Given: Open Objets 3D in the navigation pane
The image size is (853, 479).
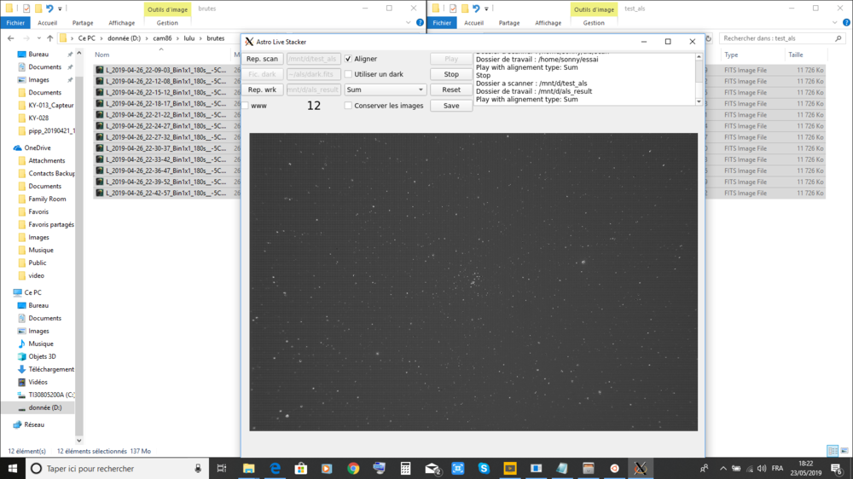Looking at the screenshot, I should tap(42, 356).
